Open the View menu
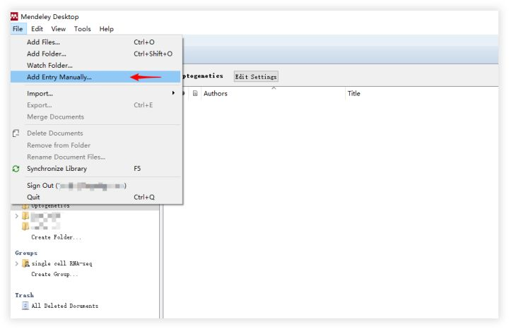Screen dimensions: 509x329 [59, 29]
